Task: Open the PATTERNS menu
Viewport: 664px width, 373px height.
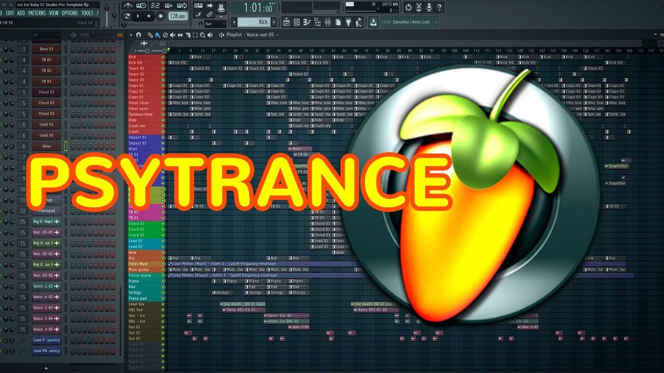Action: pos(37,13)
